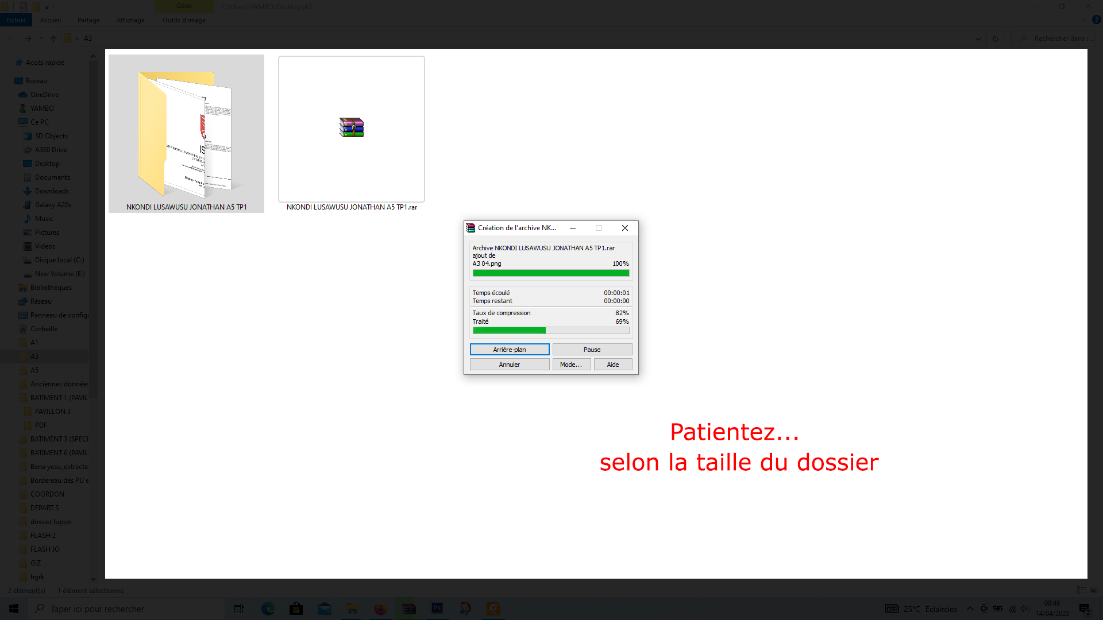Open the notification center icon

tap(1085, 609)
